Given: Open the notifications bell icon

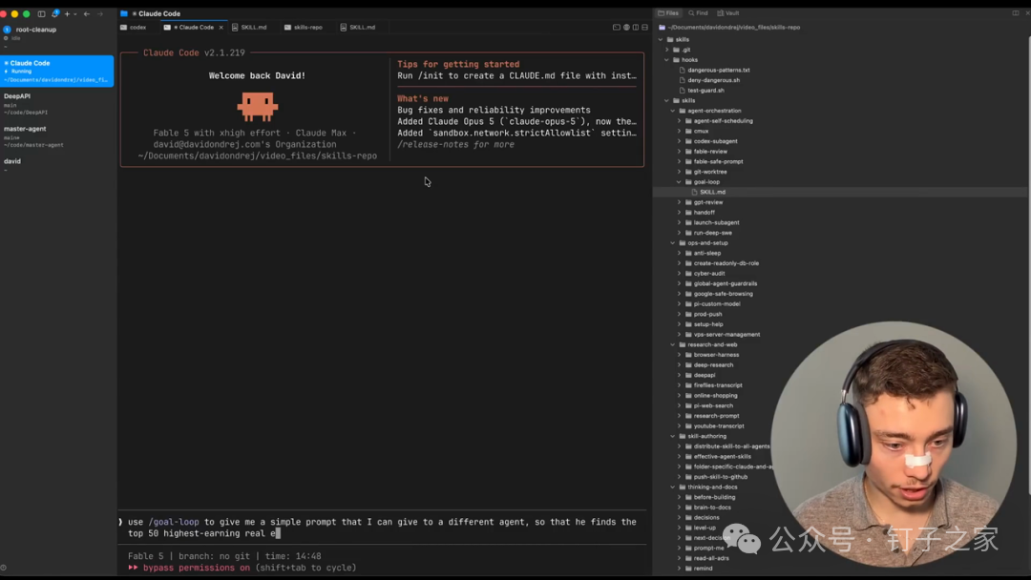Looking at the screenshot, I should click(x=55, y=13).
